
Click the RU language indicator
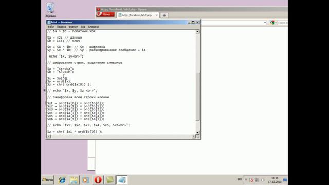(240, 179)
